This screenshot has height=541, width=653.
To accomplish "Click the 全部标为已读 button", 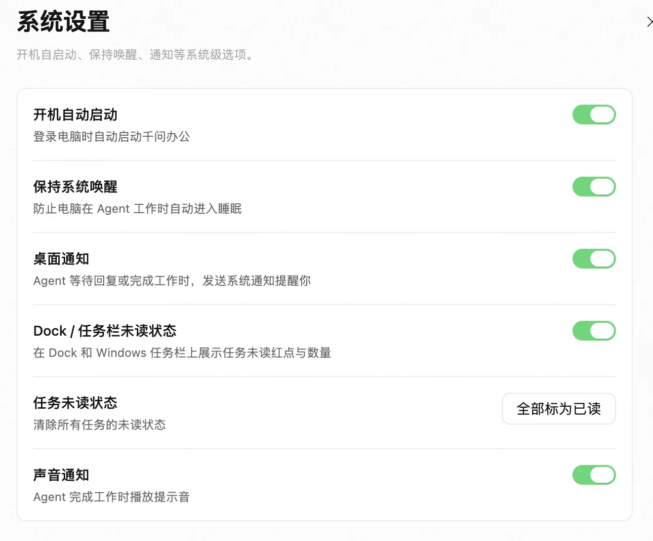I will pyautogui.click(x=559, y=409).
